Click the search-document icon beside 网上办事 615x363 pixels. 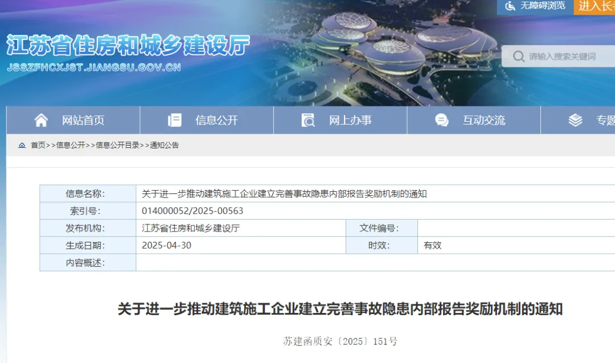308,120
